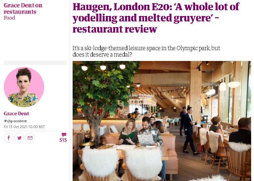The width and height of the screenshot is (254, 181).
Task: Open the 515 comments count
Action: pyautogui.click(x=63, y=140)
